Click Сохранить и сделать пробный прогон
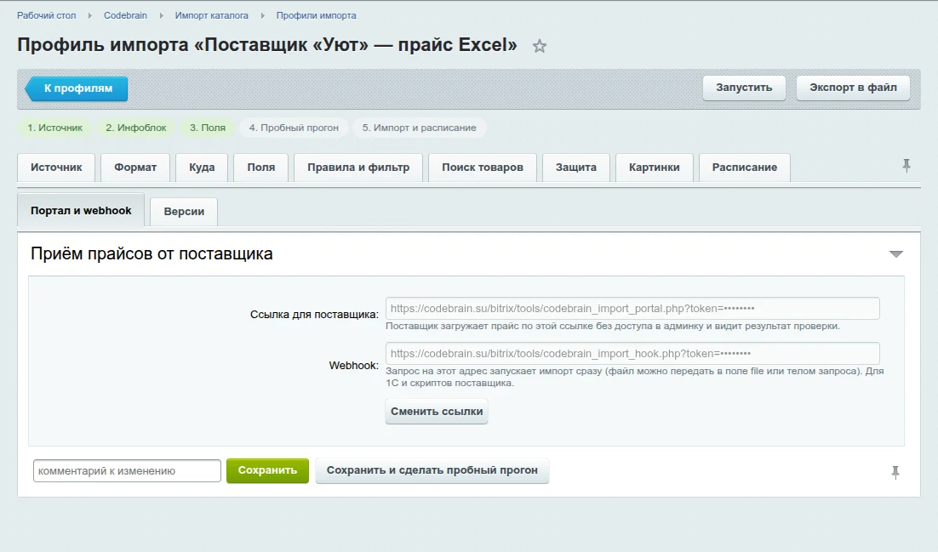Screen dimensions: 938x552 432,470
